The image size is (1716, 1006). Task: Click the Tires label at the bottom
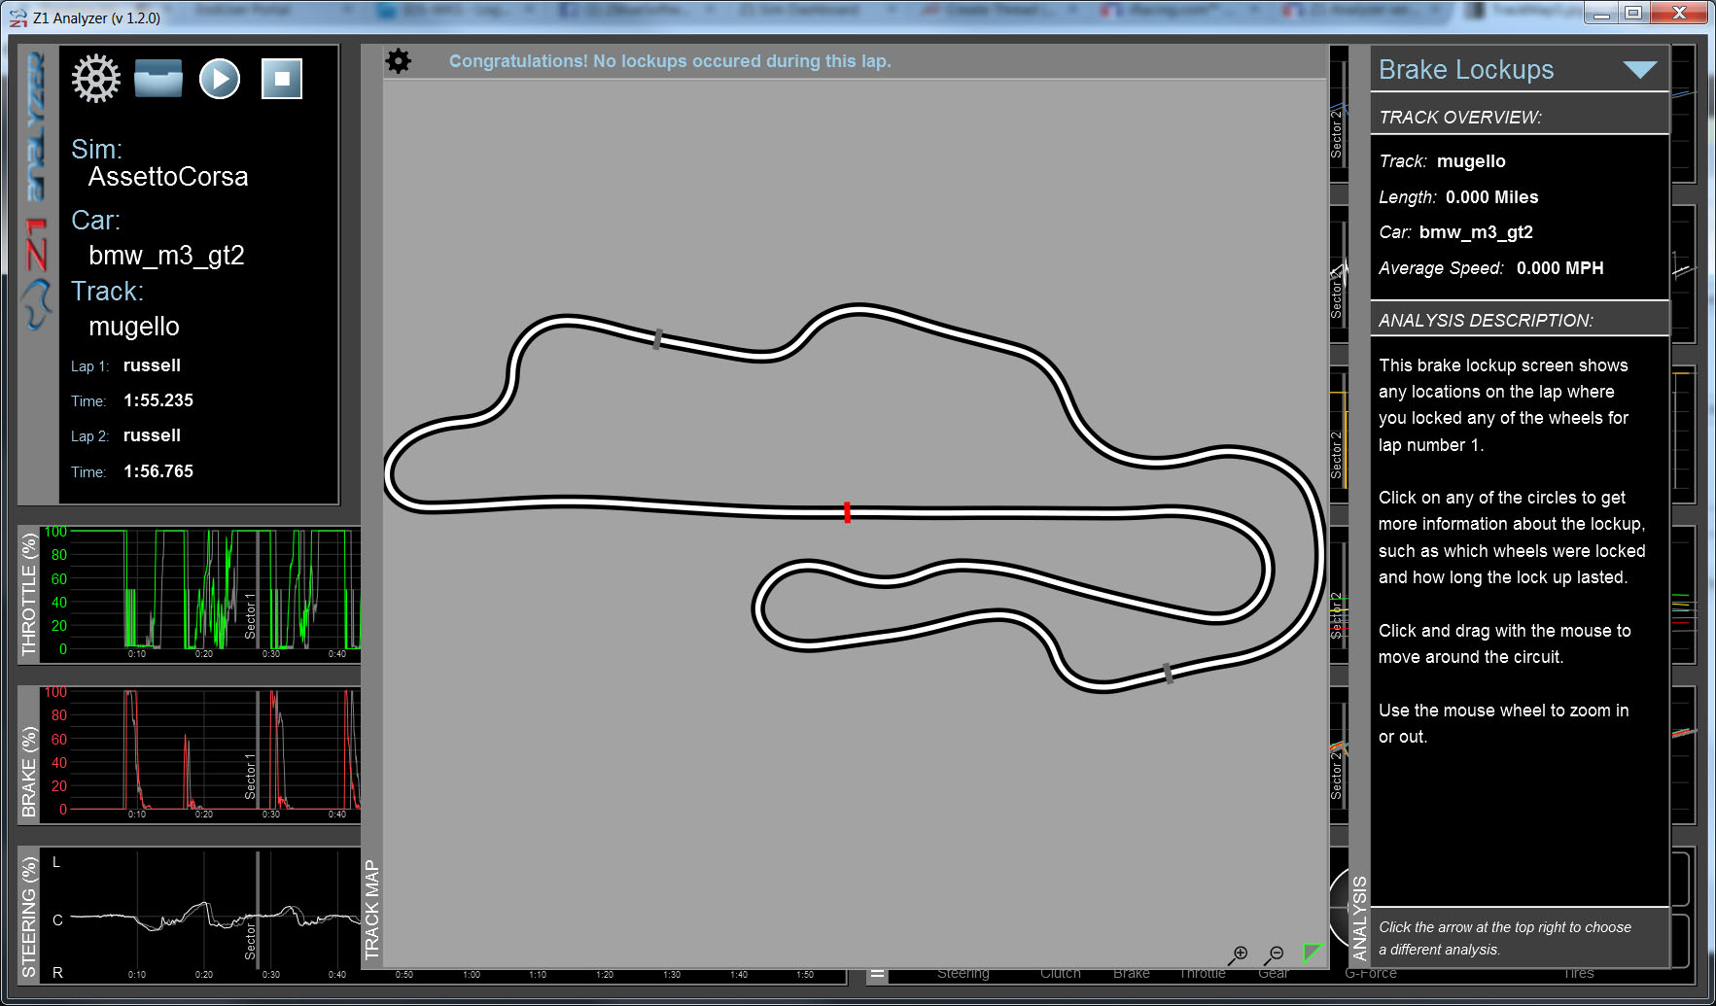click(x=1579, y=973)
